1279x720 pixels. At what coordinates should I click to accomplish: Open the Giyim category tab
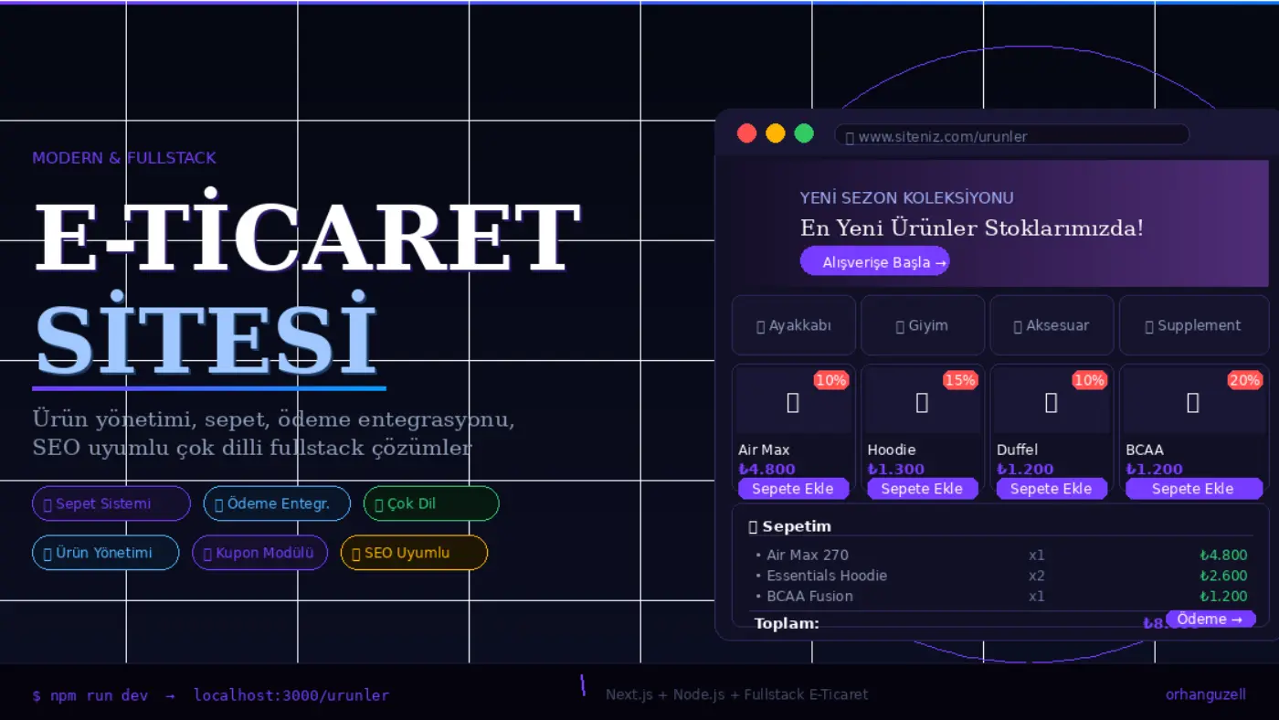coord(923,325)
